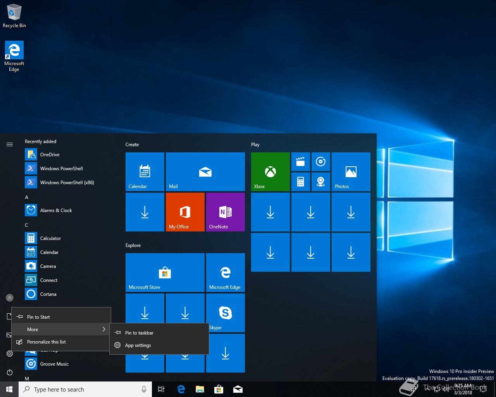Open the Maps small tile
This screenshot has width=496, height=397.
[x=321, y=182]
